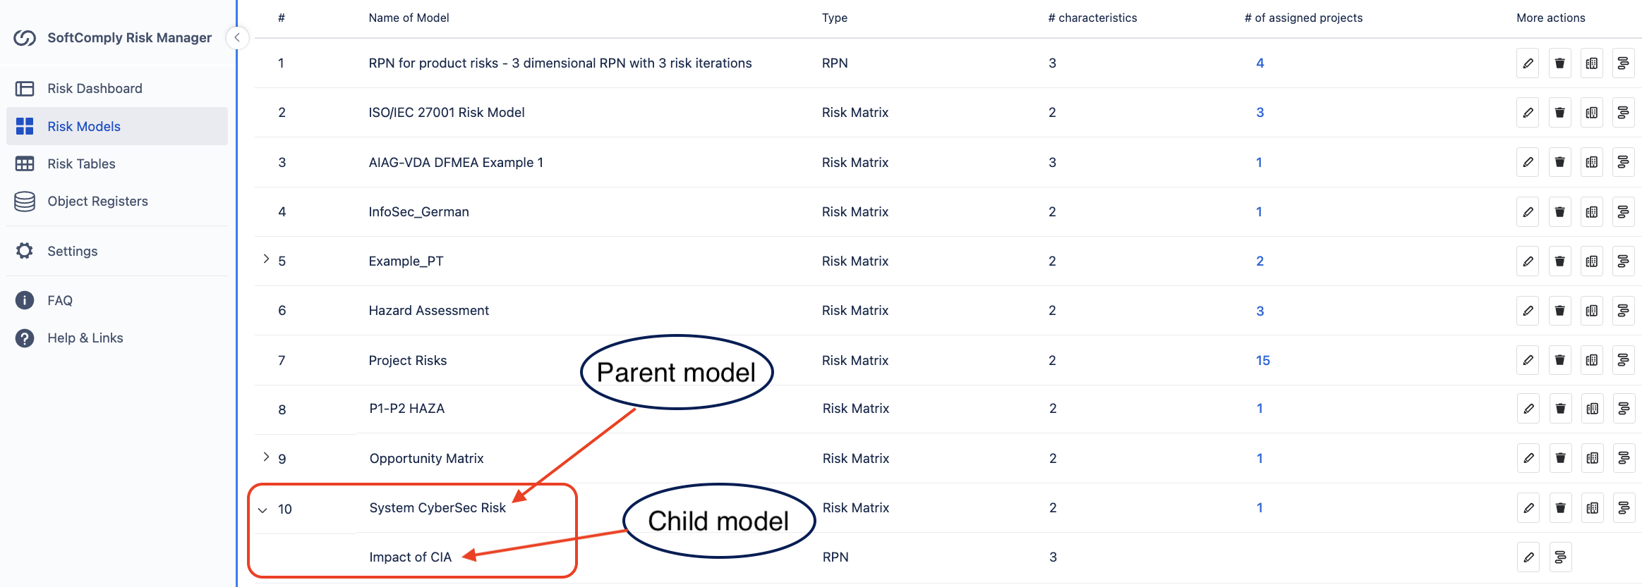Click the 4 assigned projects link in row 1
The width and height of the screenshot is (1642, 587).
click(1260, 63)
